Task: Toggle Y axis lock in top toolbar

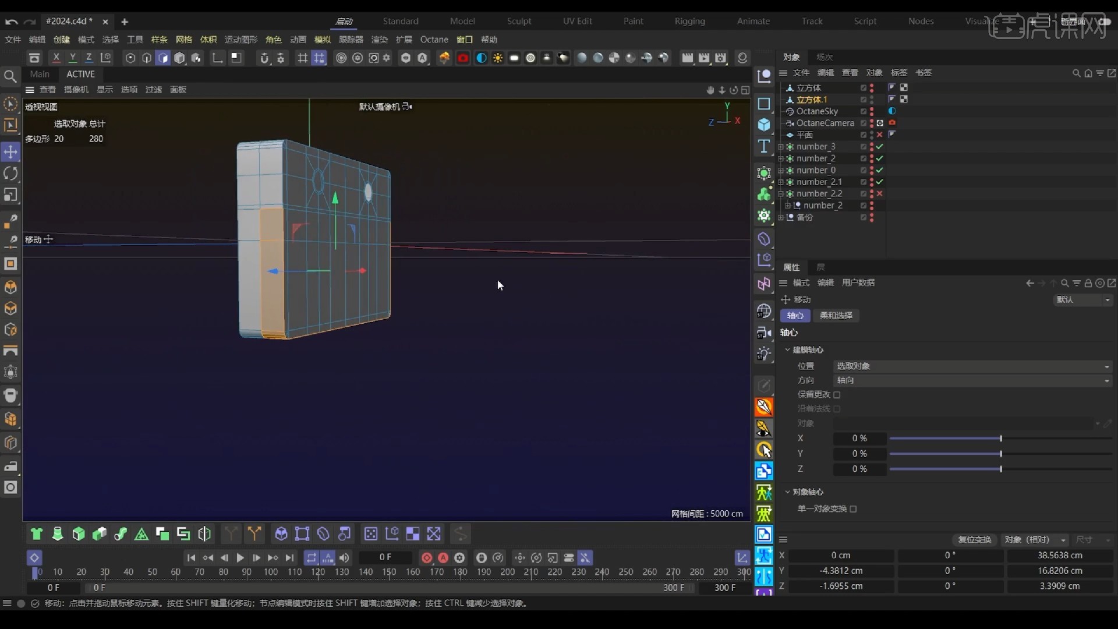Action: (x=72, y=58)
